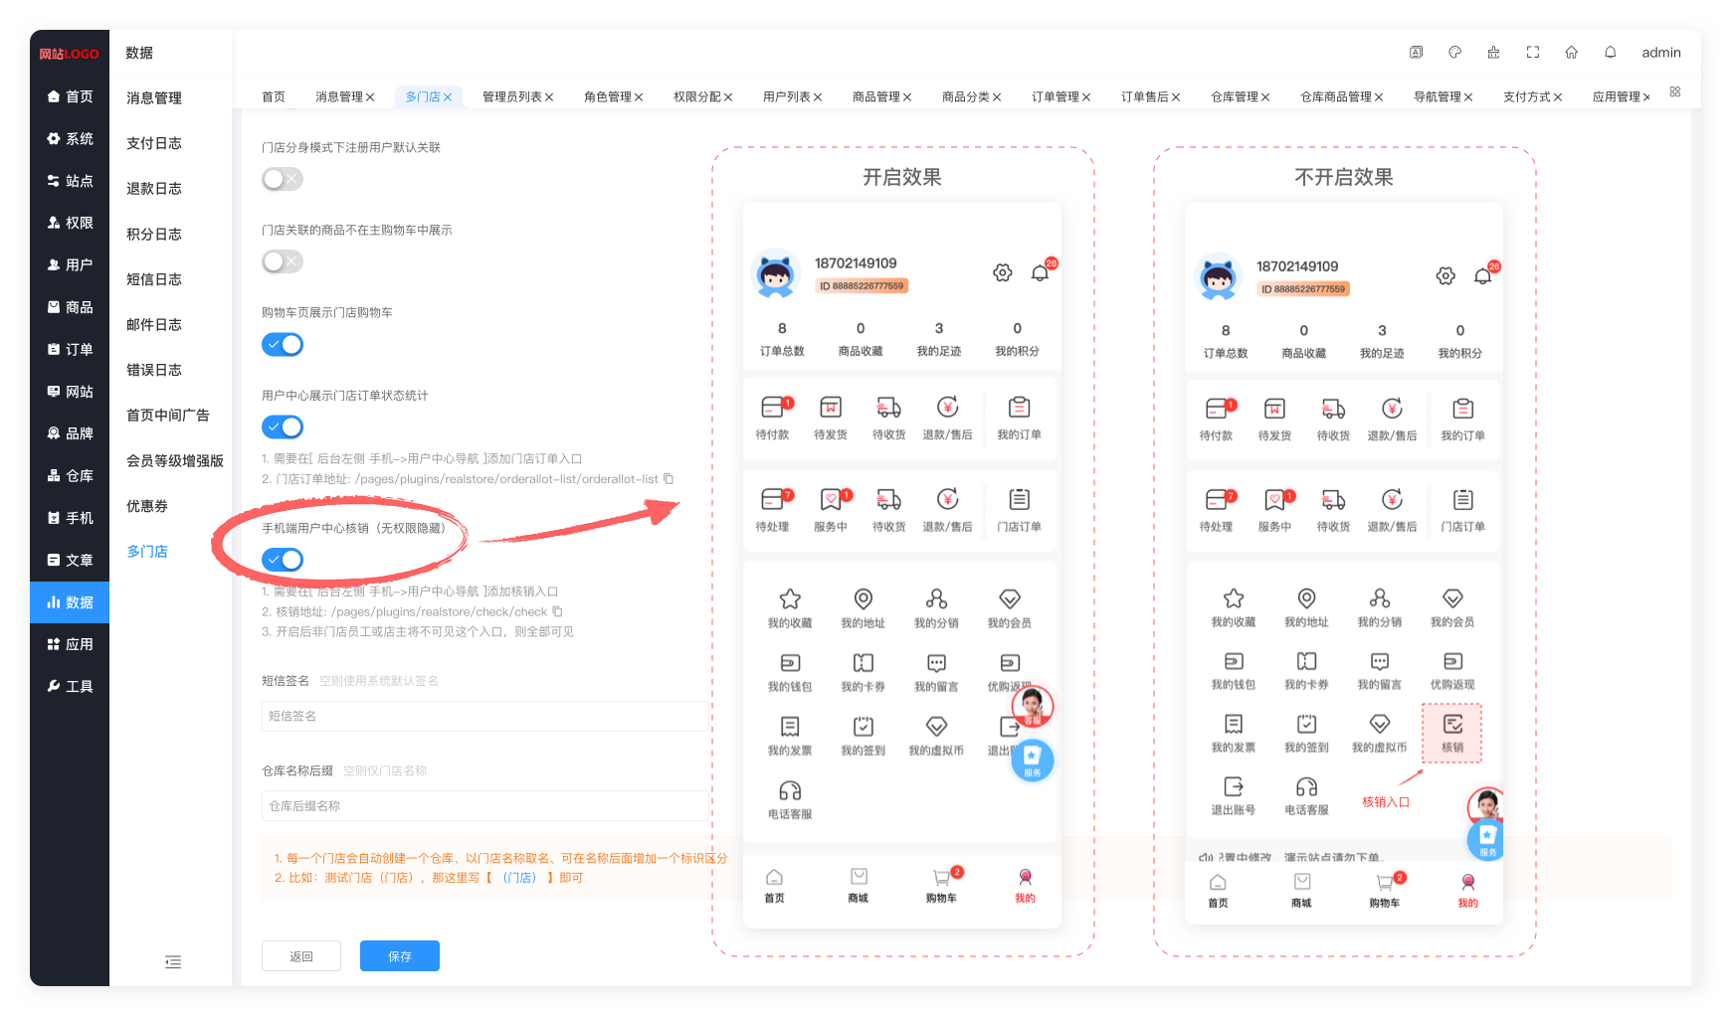This screenshot has width=1731, height=1016.
Task: Open the theme palette icon in header
Action: coord(1454,53)
